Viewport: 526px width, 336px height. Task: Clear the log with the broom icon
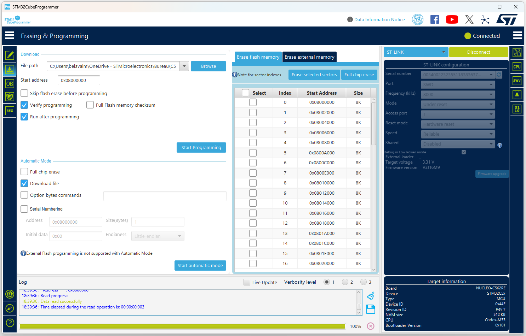coord(371,296)
